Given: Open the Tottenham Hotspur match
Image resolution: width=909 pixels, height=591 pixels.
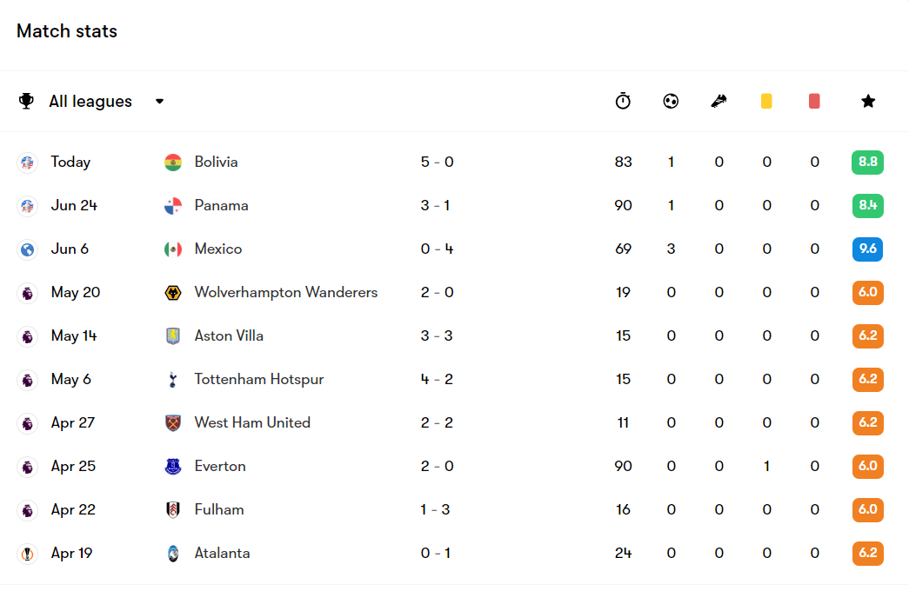Looking at the screenshot, I should [259, 380].
